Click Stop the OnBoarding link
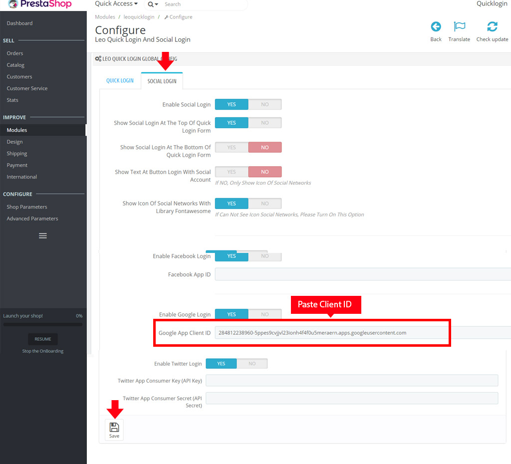Screen dimensions: 511x464 click(x=43, y=351)
